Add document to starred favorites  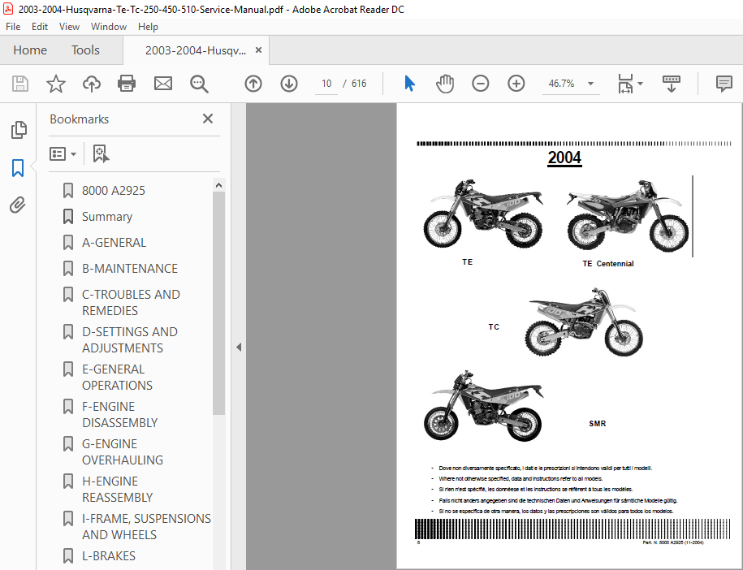(x=56, y=84)
